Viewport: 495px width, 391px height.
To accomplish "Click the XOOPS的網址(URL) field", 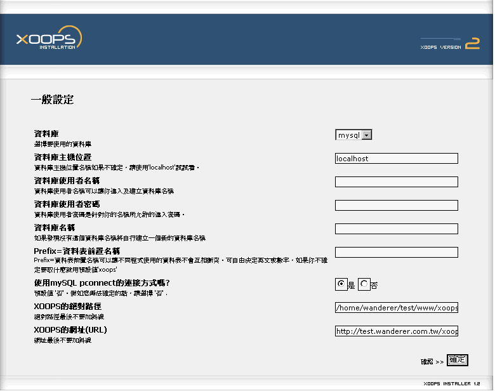I will (396, 331).
